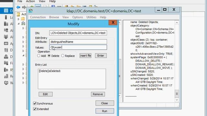Select the Replace operation radio button
The image size is (207, 116).
pyautogui.click(x=63, y=56)
